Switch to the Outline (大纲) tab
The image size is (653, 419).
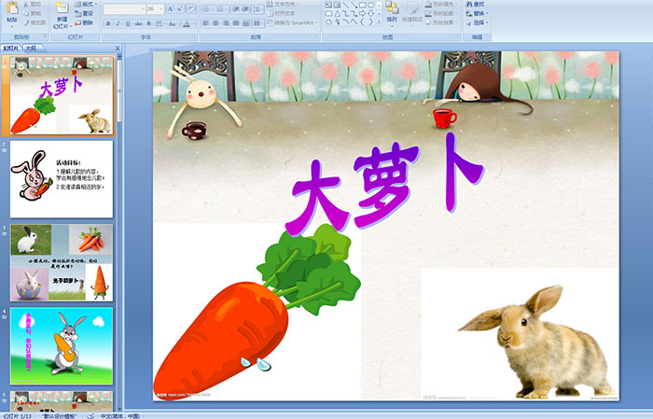(31, 48)
